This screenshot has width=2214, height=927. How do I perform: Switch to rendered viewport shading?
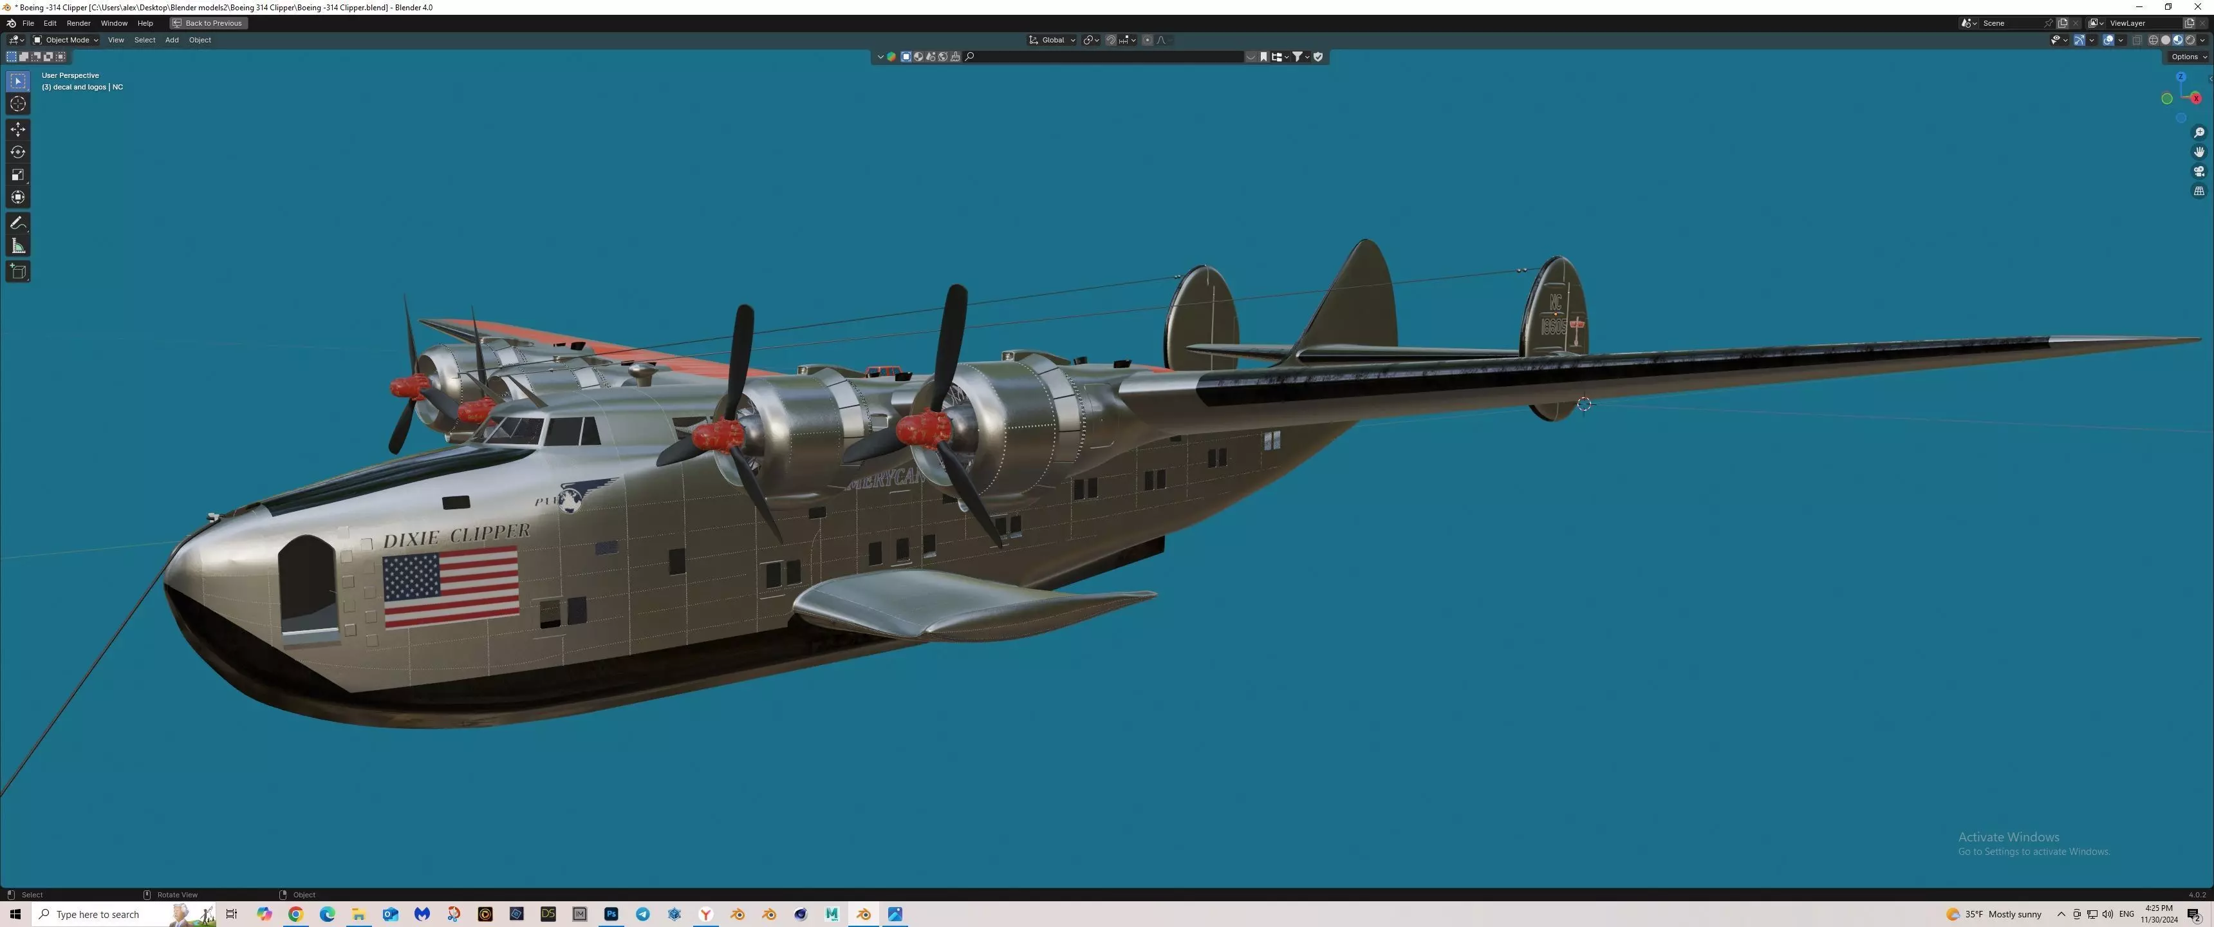point(2189,39)
